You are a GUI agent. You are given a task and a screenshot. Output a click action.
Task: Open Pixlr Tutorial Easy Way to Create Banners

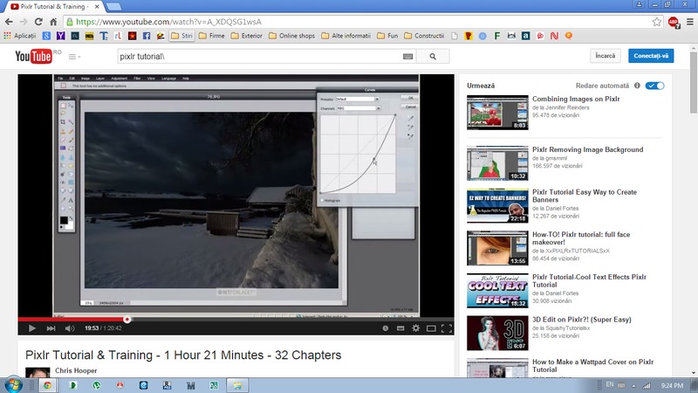click(584, 196)
